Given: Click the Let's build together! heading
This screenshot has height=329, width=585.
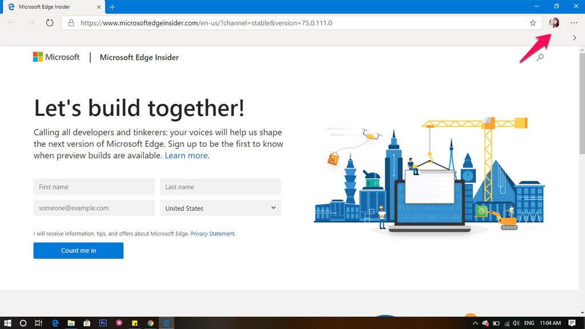Looking at the screenshot, I should click(x=139, y=108).
